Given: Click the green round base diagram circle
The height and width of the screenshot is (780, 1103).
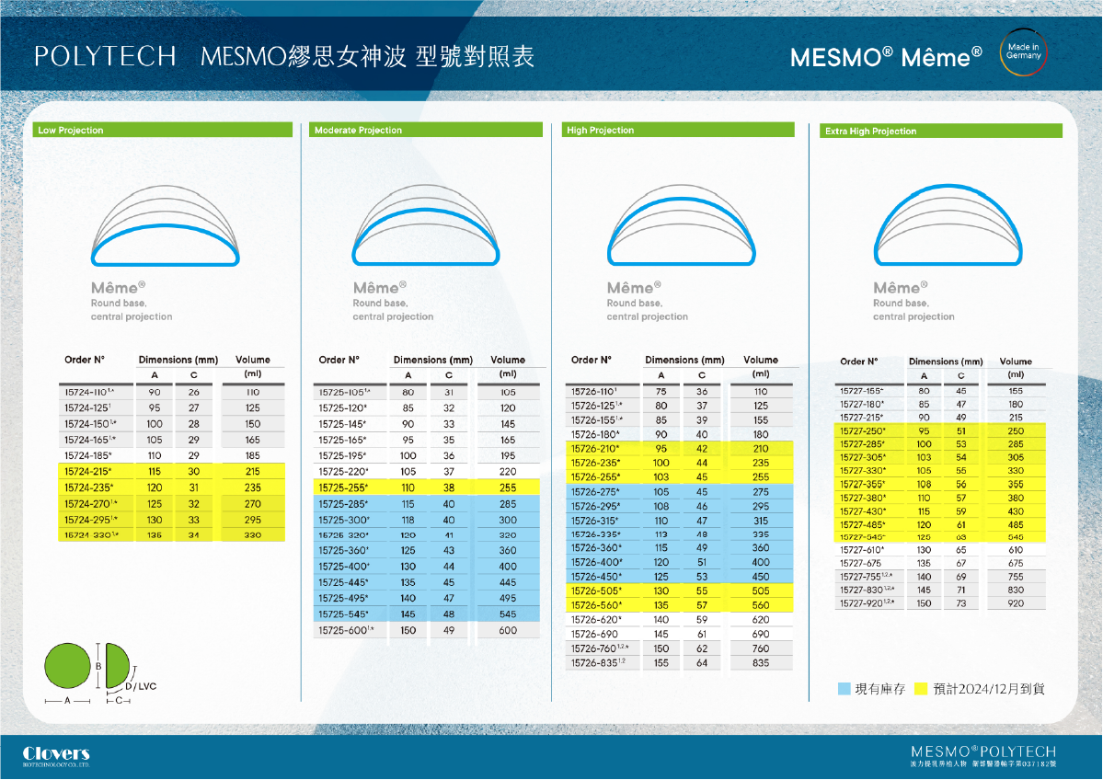Looking at the screenshot, I should tap(67, 666).
